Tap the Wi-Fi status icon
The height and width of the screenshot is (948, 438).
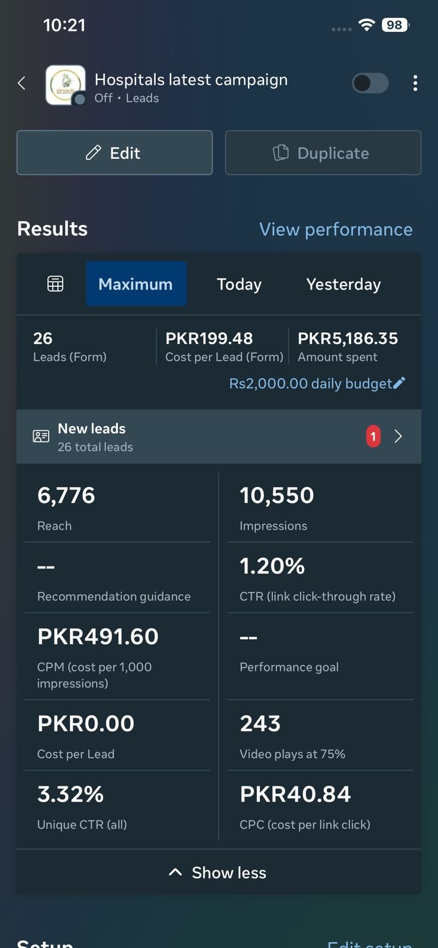pos(367,25)
